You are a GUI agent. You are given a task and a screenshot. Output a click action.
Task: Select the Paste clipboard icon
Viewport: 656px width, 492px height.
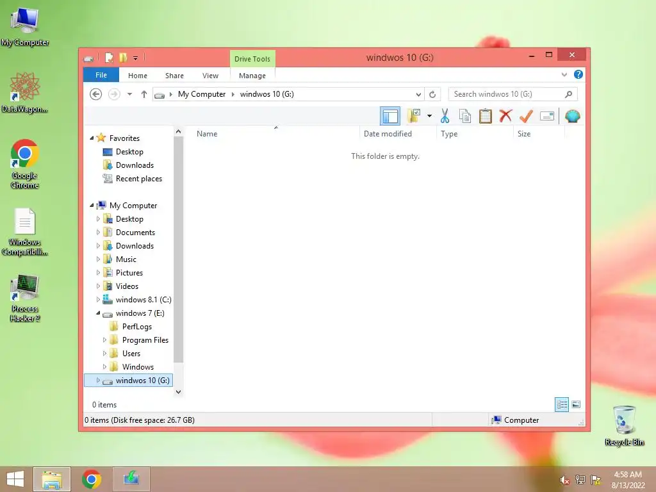tap(486, 116)
